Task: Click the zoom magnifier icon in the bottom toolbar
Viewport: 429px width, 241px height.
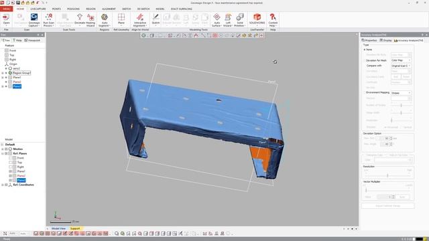Action: pyautogui.click(x=117, y=234)
